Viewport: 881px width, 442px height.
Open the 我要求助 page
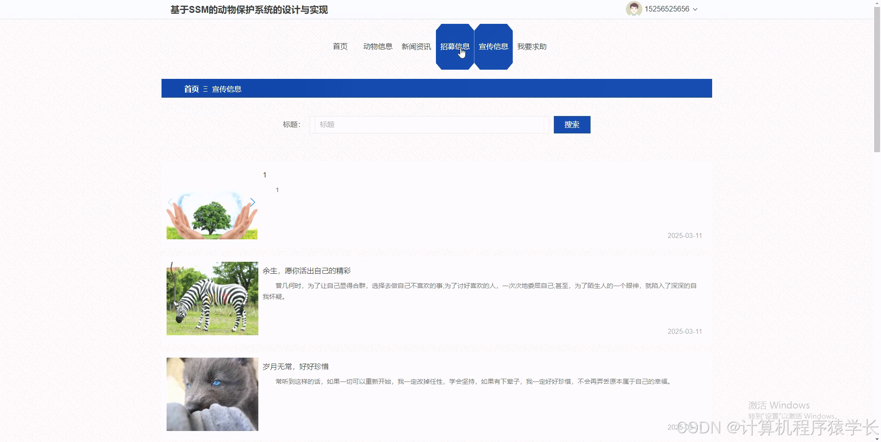[531, 46]
